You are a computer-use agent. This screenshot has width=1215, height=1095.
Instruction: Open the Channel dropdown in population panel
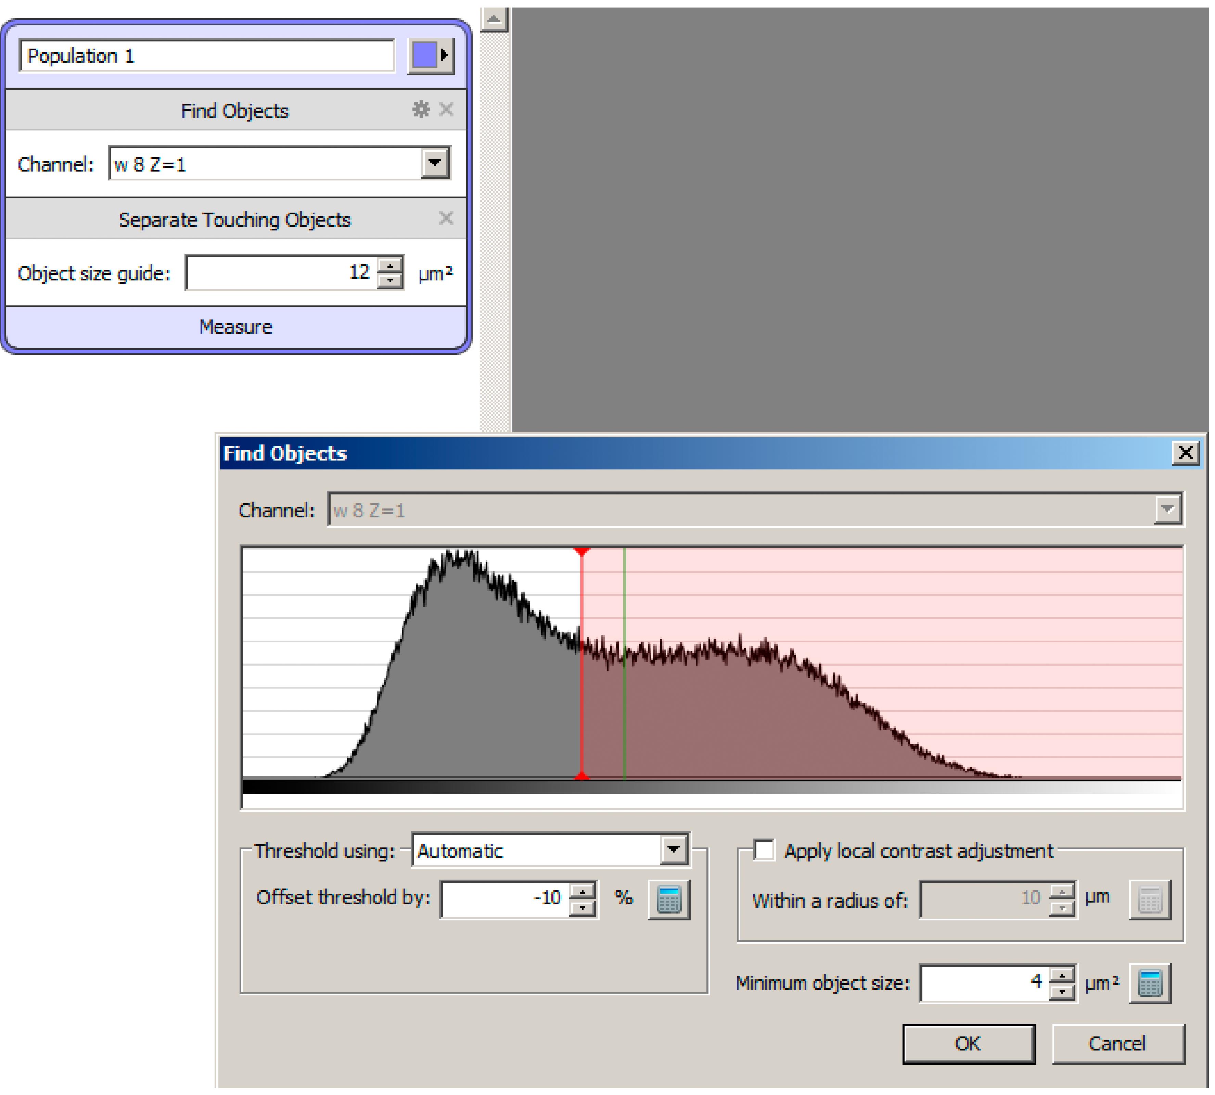(435, 163)
